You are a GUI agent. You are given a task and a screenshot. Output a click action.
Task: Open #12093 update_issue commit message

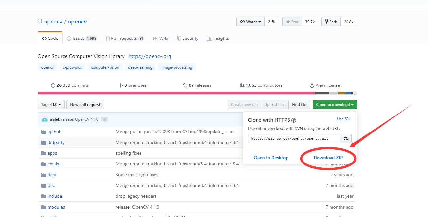click(x=174, y=132)
